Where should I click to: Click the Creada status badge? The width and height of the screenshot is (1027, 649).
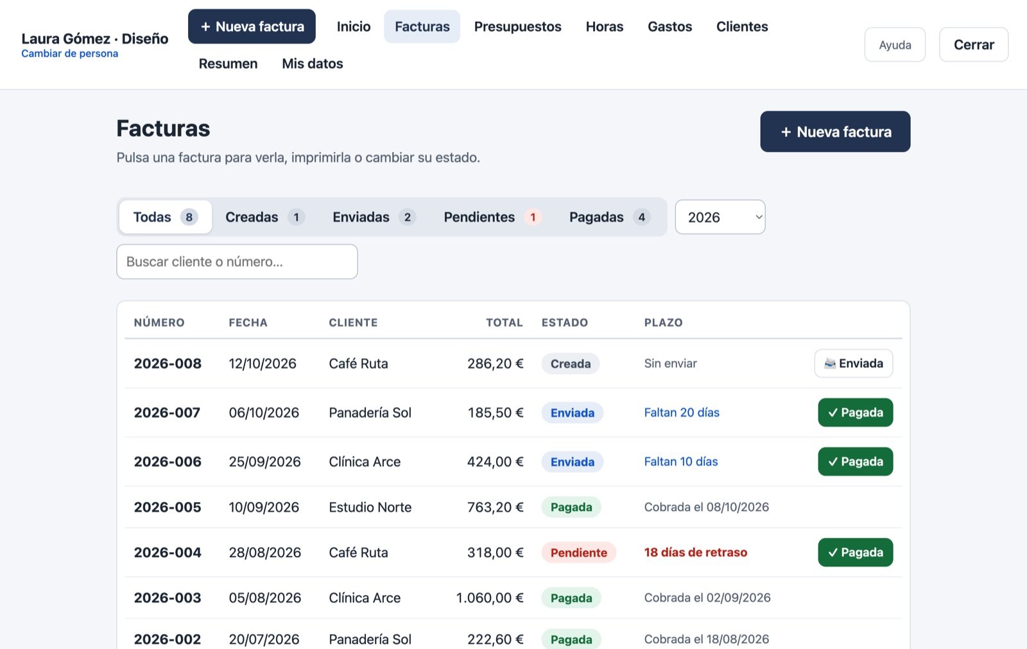click(571, 363)
